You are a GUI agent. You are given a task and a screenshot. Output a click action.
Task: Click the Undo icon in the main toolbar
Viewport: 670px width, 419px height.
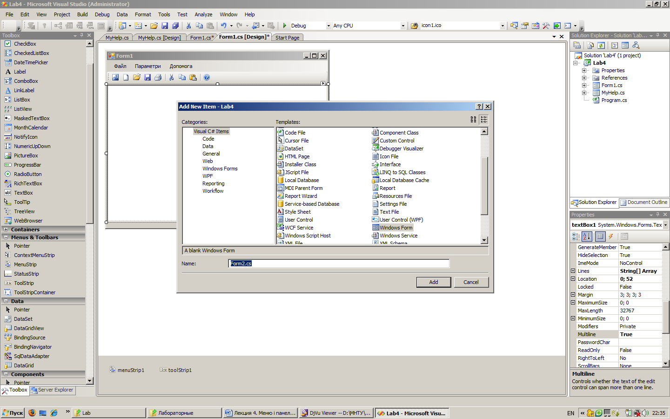click(224, 26)
